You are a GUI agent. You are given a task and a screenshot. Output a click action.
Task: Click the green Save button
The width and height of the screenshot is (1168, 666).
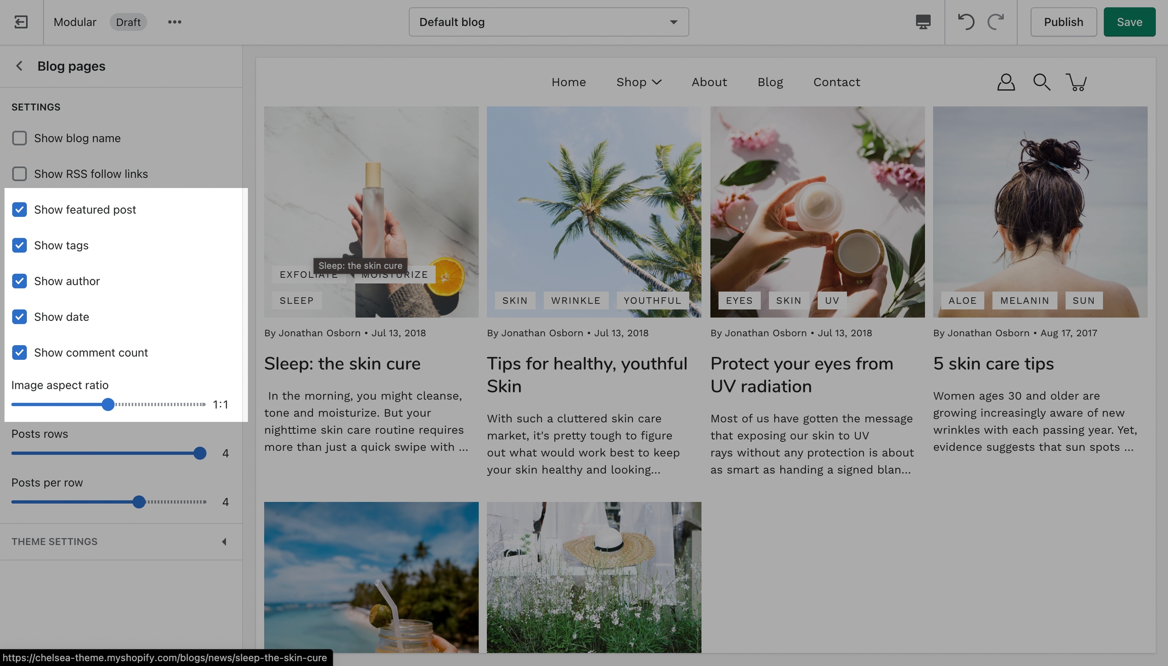pyautogui.click(x=1129, y=22)
